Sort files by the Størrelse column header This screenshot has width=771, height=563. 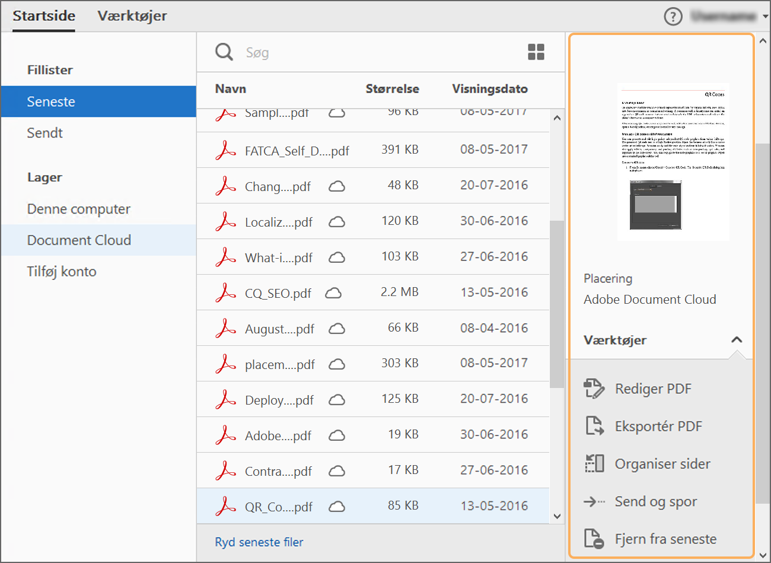tap(392, 89)
